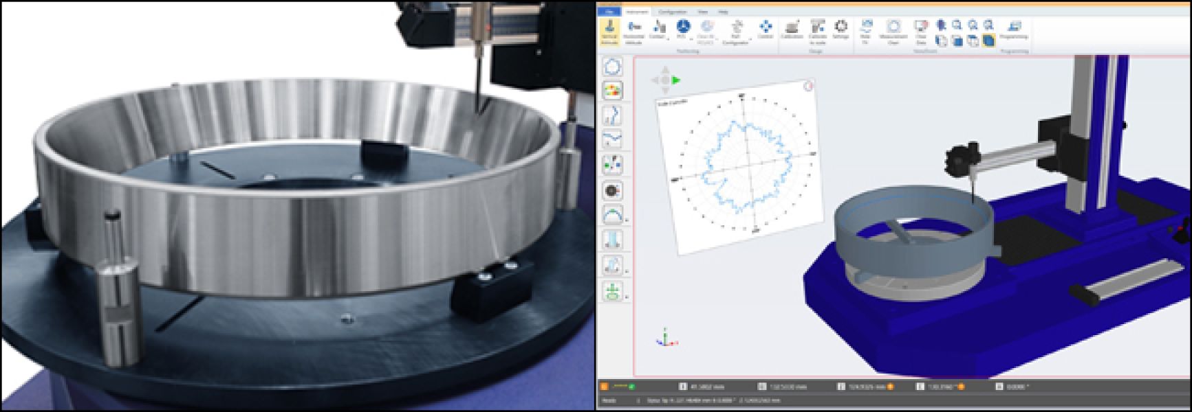Open the File menu tab
Screen dimensions: 1192x412
coord(609,12)
